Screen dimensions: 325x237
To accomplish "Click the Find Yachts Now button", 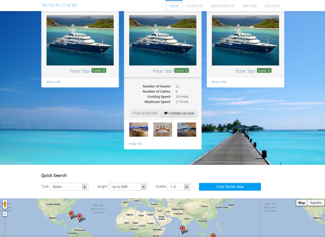I will tap(230, 187).
